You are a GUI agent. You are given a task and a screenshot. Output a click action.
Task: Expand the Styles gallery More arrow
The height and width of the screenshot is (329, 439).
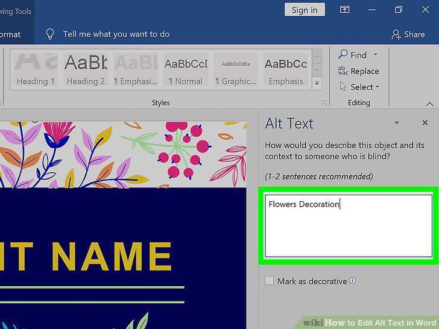317,83
